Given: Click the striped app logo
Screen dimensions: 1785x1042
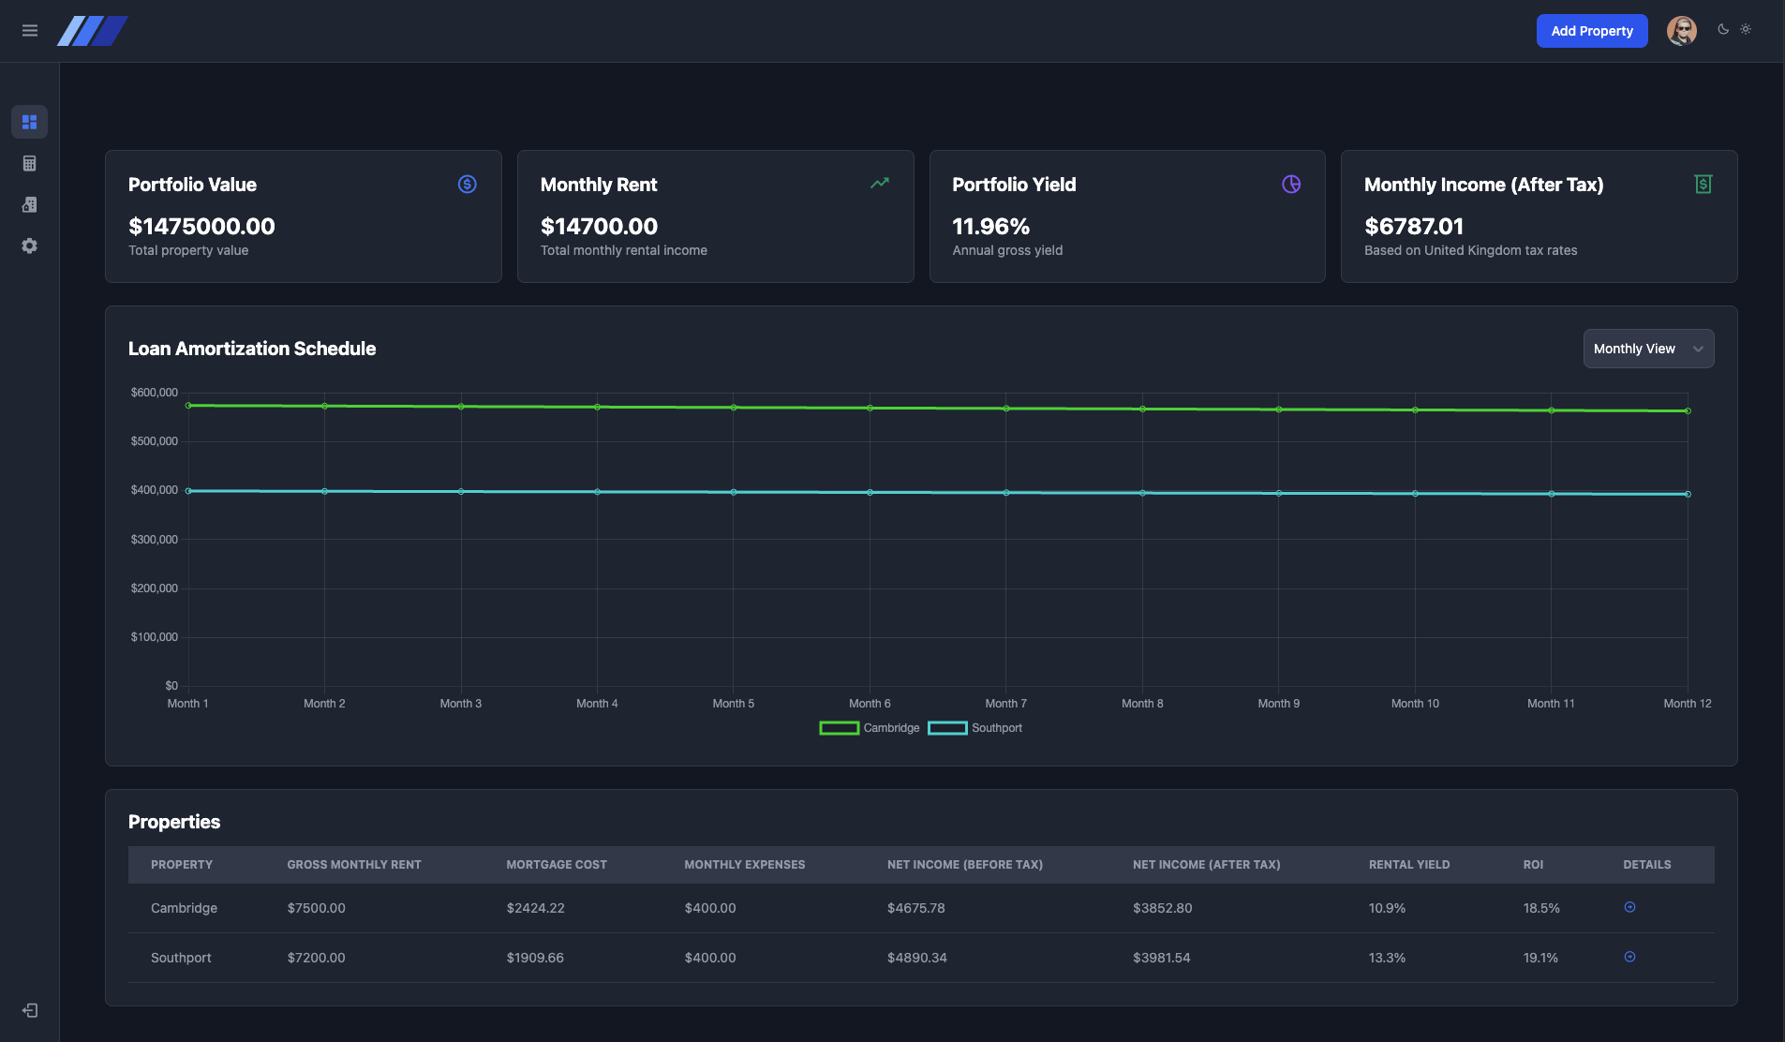Looking at the screenshot, I should click(93, 31).
